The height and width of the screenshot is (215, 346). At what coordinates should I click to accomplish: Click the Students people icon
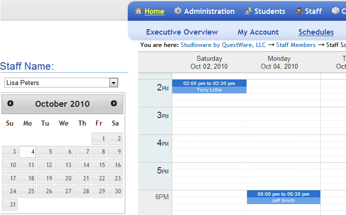pyautogui.click(x=248, y=11)
